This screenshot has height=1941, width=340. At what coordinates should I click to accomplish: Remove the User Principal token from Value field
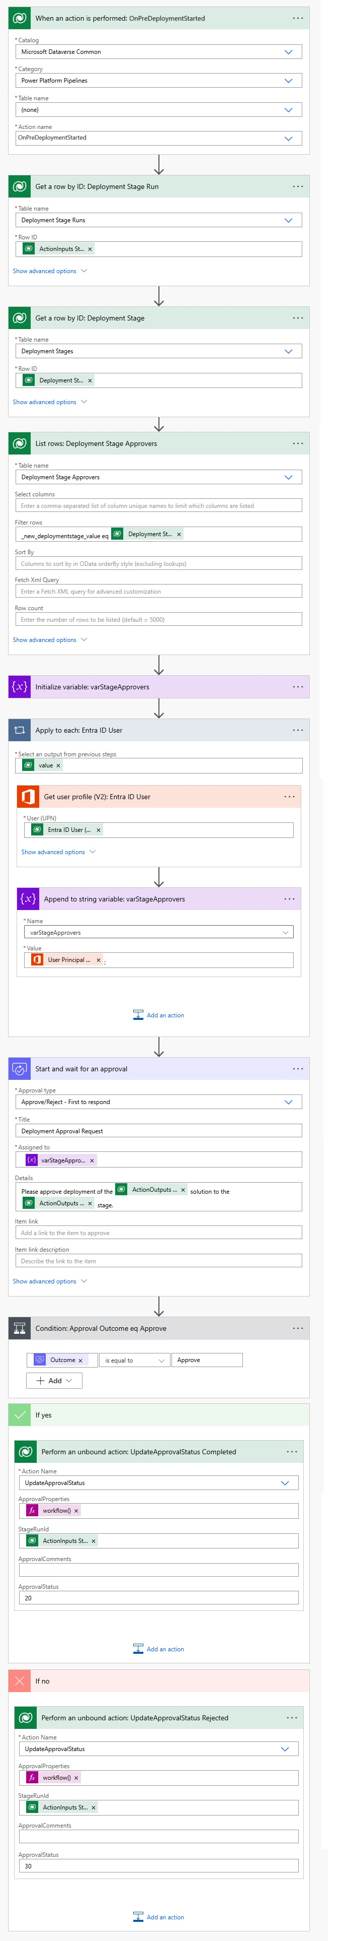click(99, 960)
